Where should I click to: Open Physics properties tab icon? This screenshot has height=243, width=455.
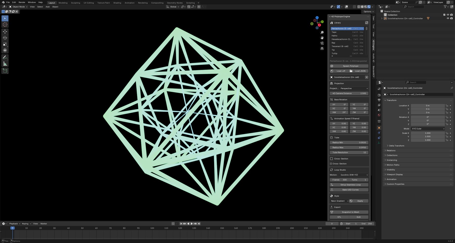pos(379,133)
